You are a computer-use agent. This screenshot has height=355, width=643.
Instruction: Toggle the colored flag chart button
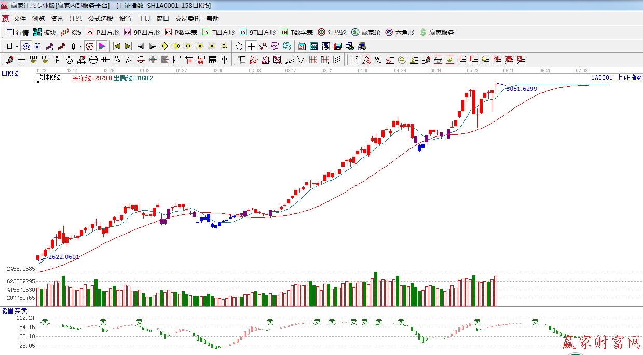click(102, 46)
